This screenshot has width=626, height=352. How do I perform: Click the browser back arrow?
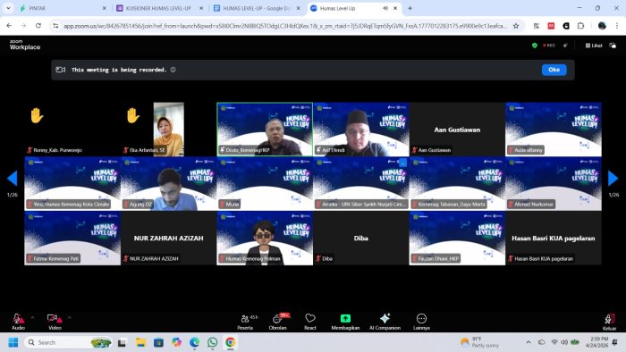(x=9, y=26)
